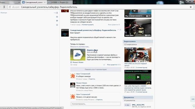Viewport: 195px width, 109px height.
Task: Open video title "ИИП (ИБП) на IR2153-первый запуск"
Action: pos(135,64)
